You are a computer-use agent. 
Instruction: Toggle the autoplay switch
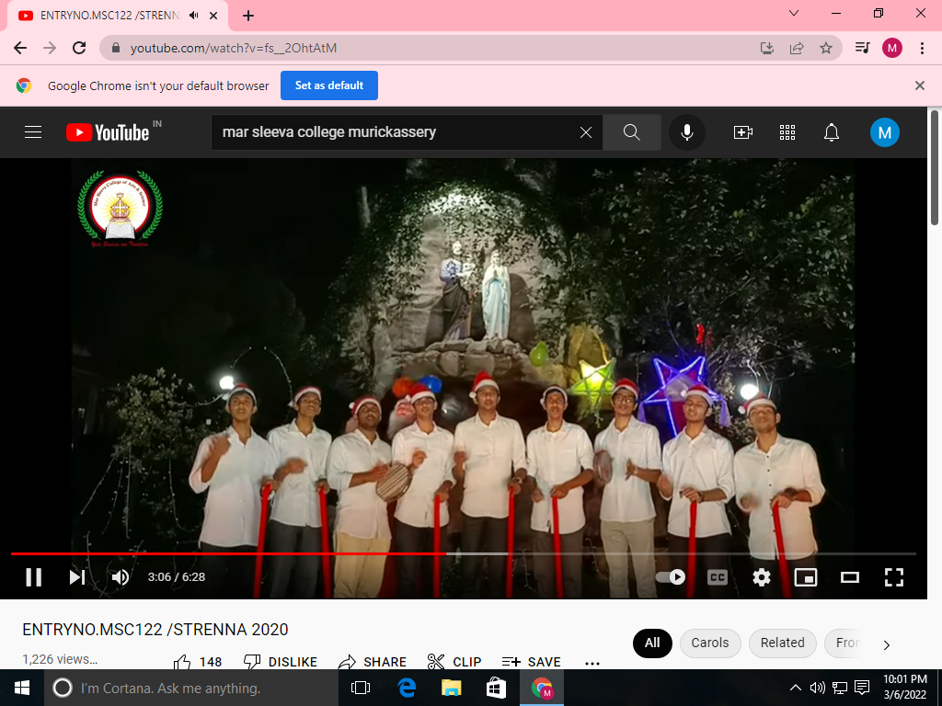click(672, 577)
